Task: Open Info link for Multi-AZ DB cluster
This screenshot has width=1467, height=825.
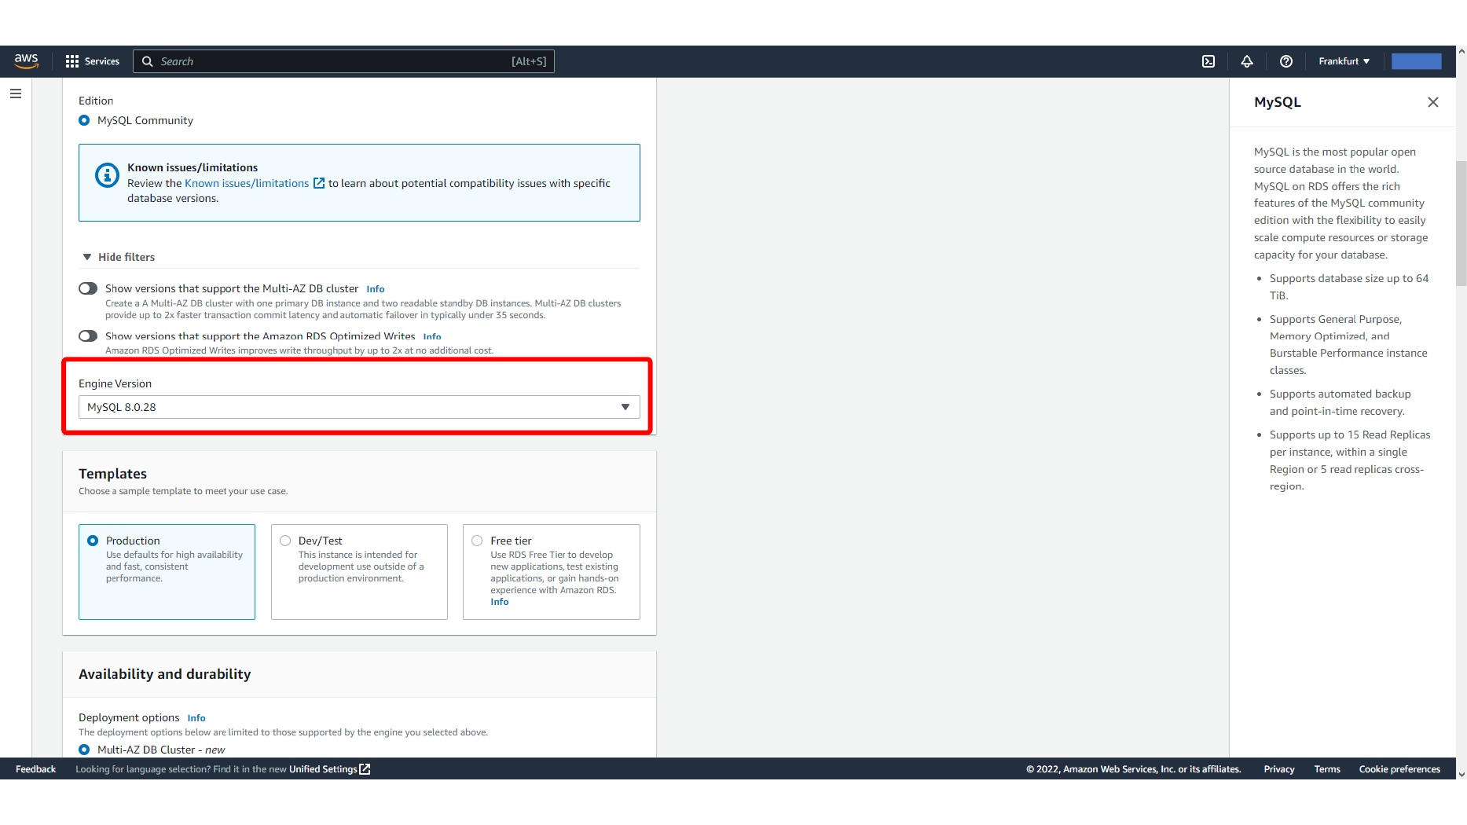Action: click(376, 289)
